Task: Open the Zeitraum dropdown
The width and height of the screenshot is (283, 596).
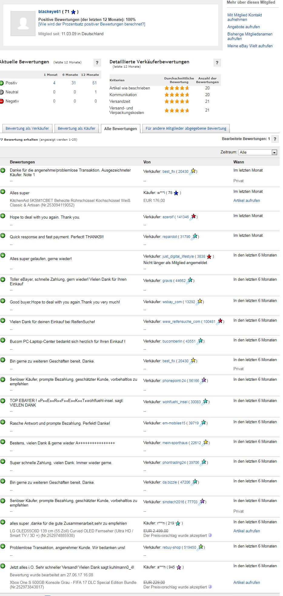Action: 258,152
